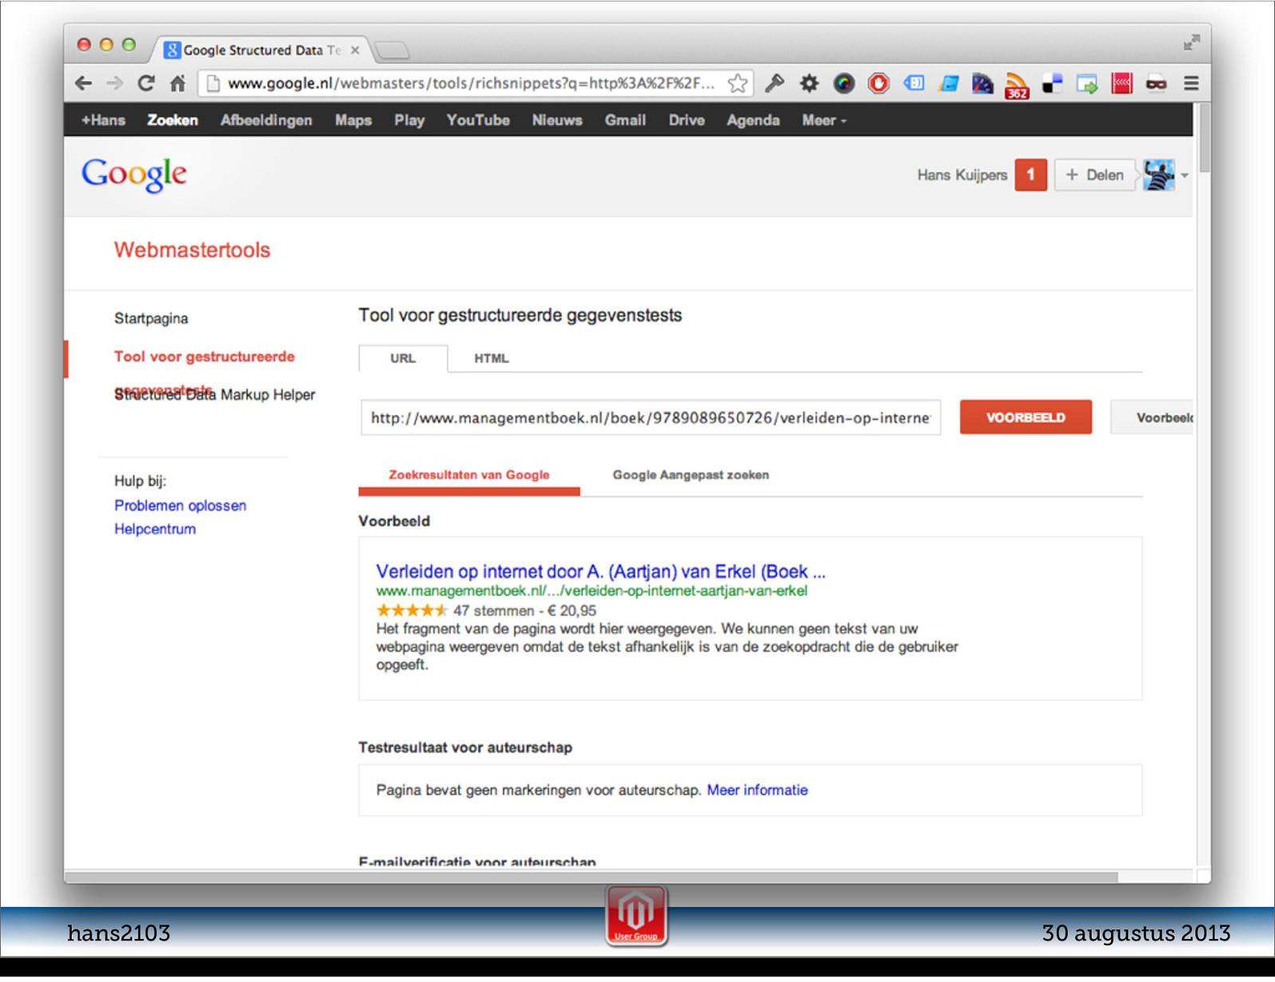Open Afbeeldingen in the Google bar
This screenshot has width=1275, height=982.
(x=266, y=120)
